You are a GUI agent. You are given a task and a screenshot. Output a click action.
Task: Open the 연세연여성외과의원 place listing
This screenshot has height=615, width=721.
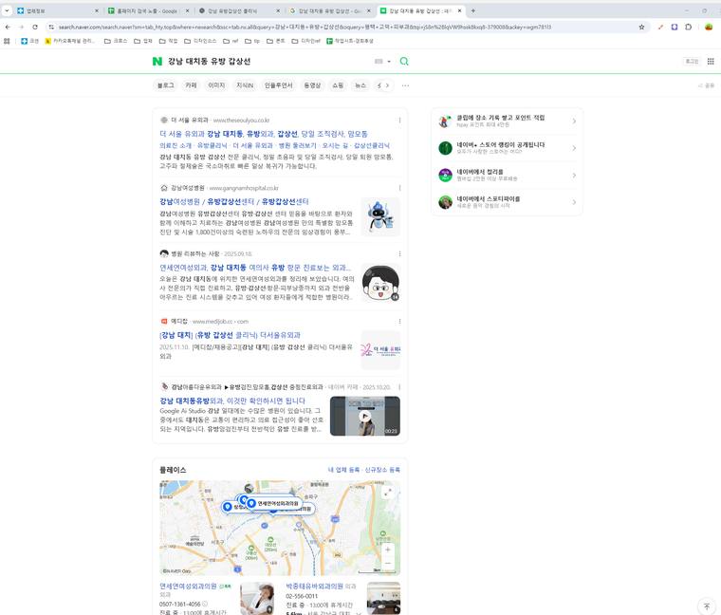188,586
